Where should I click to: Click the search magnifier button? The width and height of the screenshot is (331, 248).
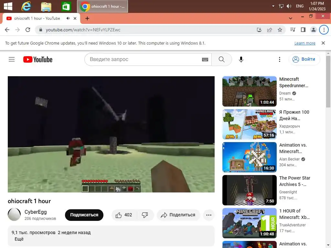pyautogui.click(x=222, y=59)
